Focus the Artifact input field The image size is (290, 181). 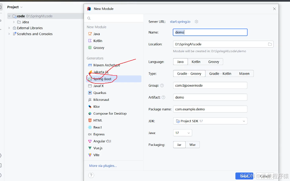coord(210,97)
